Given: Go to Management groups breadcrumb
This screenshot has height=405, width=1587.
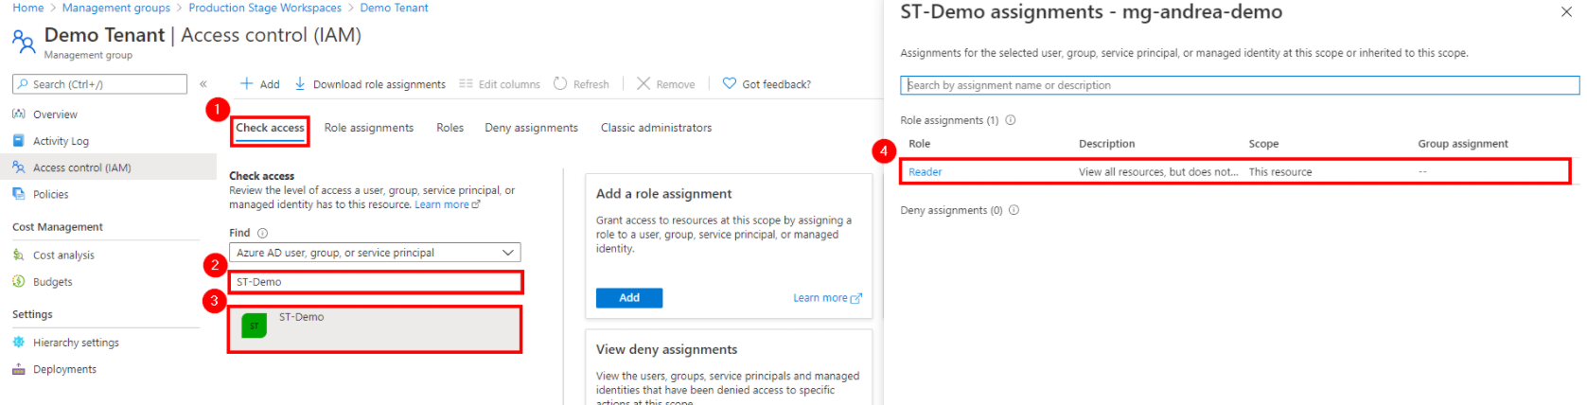Looking at the screenshot, I should click(x=116, y=8).
